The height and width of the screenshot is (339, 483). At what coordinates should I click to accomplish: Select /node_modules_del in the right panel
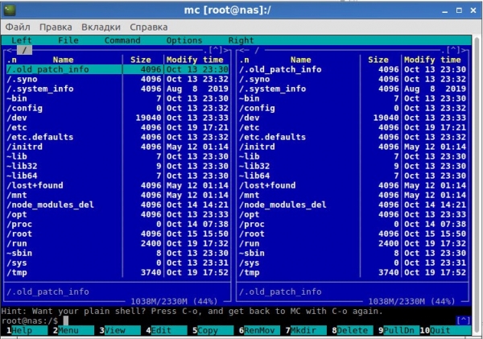(x=283, y=205)
